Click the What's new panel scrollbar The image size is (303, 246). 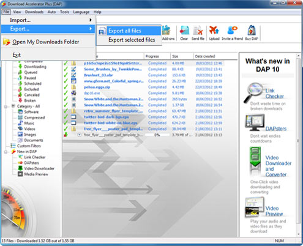point(298,141)
